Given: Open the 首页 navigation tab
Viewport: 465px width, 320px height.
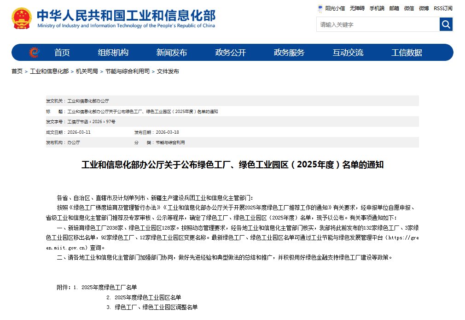Looking at the screenshot, I should point(62,53).
